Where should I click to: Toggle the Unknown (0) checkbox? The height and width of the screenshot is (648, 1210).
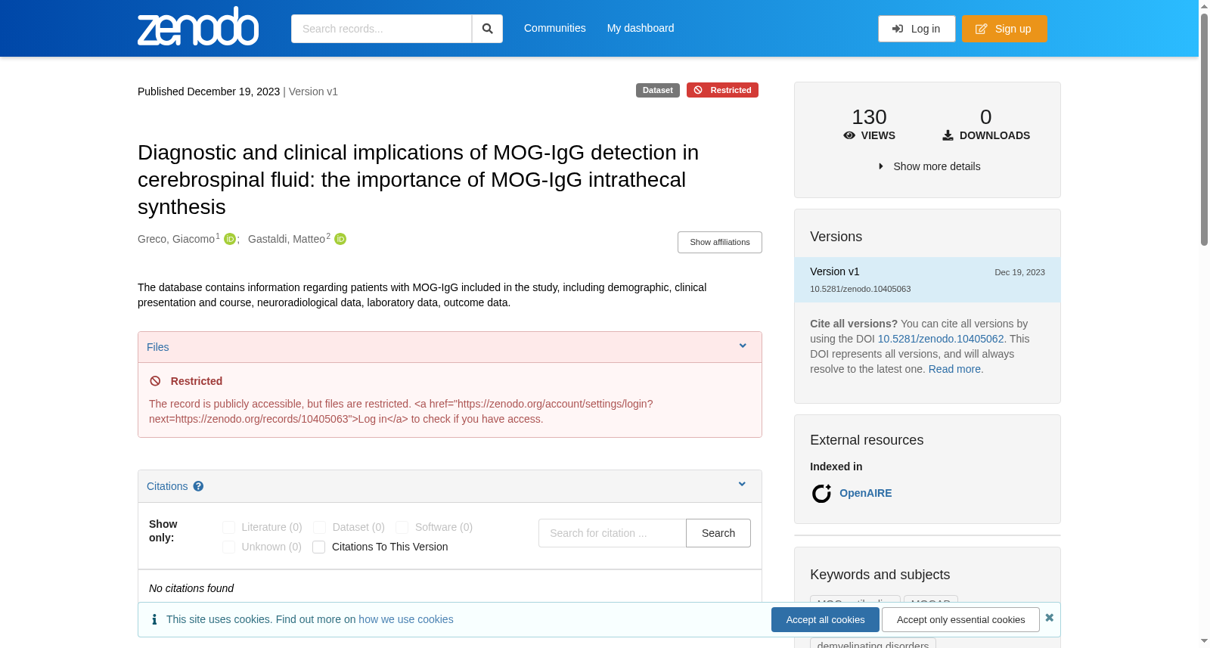228,547
